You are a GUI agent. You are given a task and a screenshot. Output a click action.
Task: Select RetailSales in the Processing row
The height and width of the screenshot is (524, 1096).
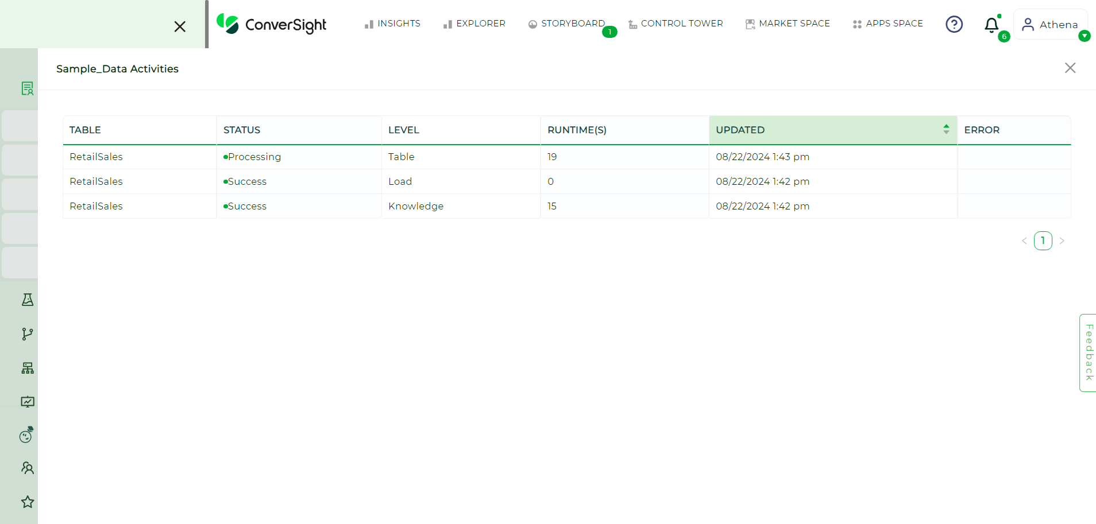[x=96, y=157]
